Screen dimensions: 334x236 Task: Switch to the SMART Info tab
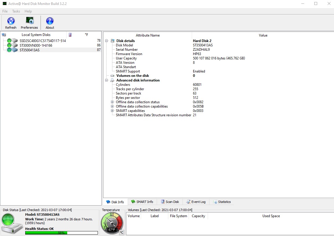[x=142, y=202]
